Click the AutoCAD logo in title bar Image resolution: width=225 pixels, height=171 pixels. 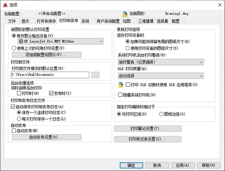pos(5,5)
